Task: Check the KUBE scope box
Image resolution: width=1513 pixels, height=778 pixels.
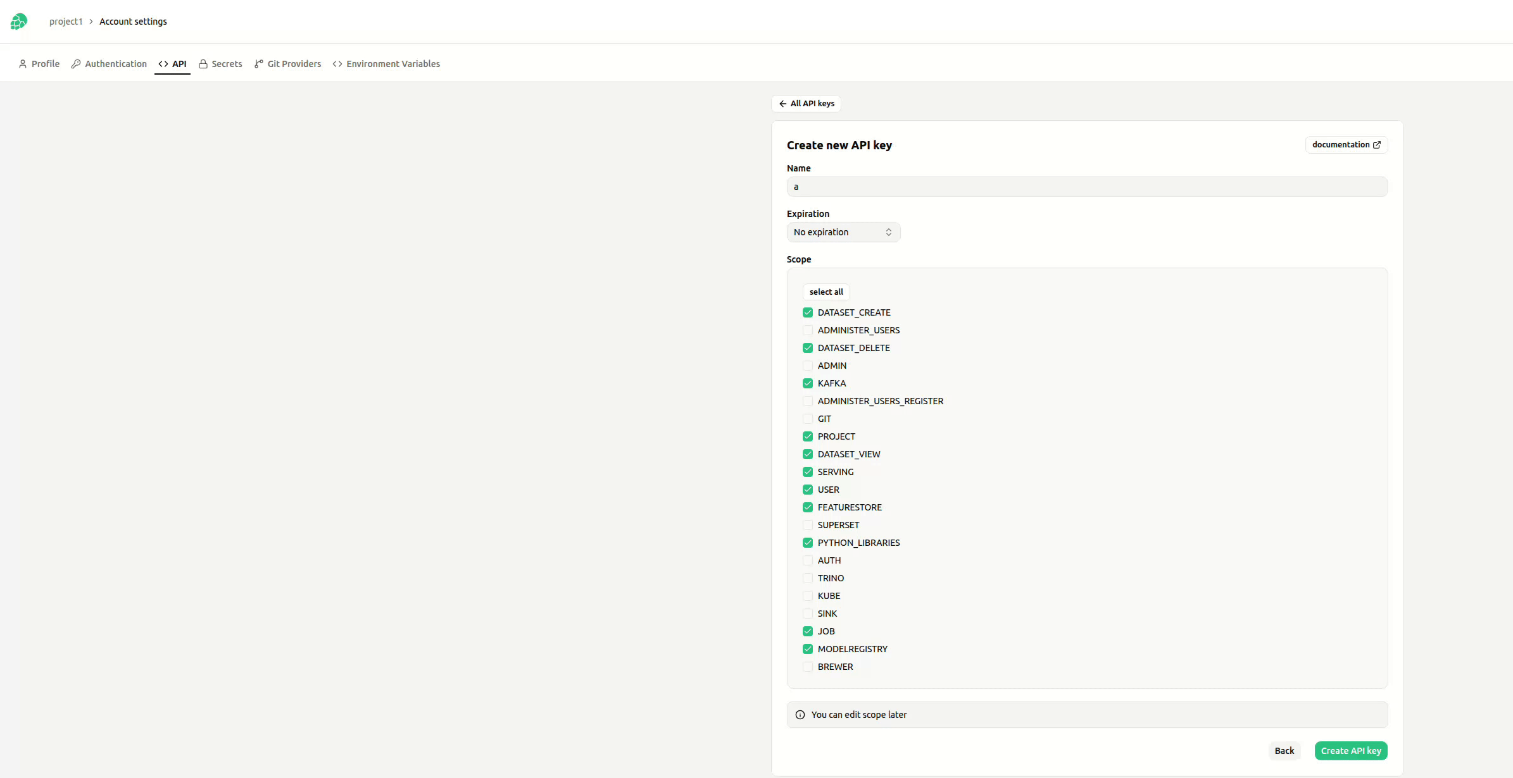Action: pyautogui.click(x=808, y=596)
